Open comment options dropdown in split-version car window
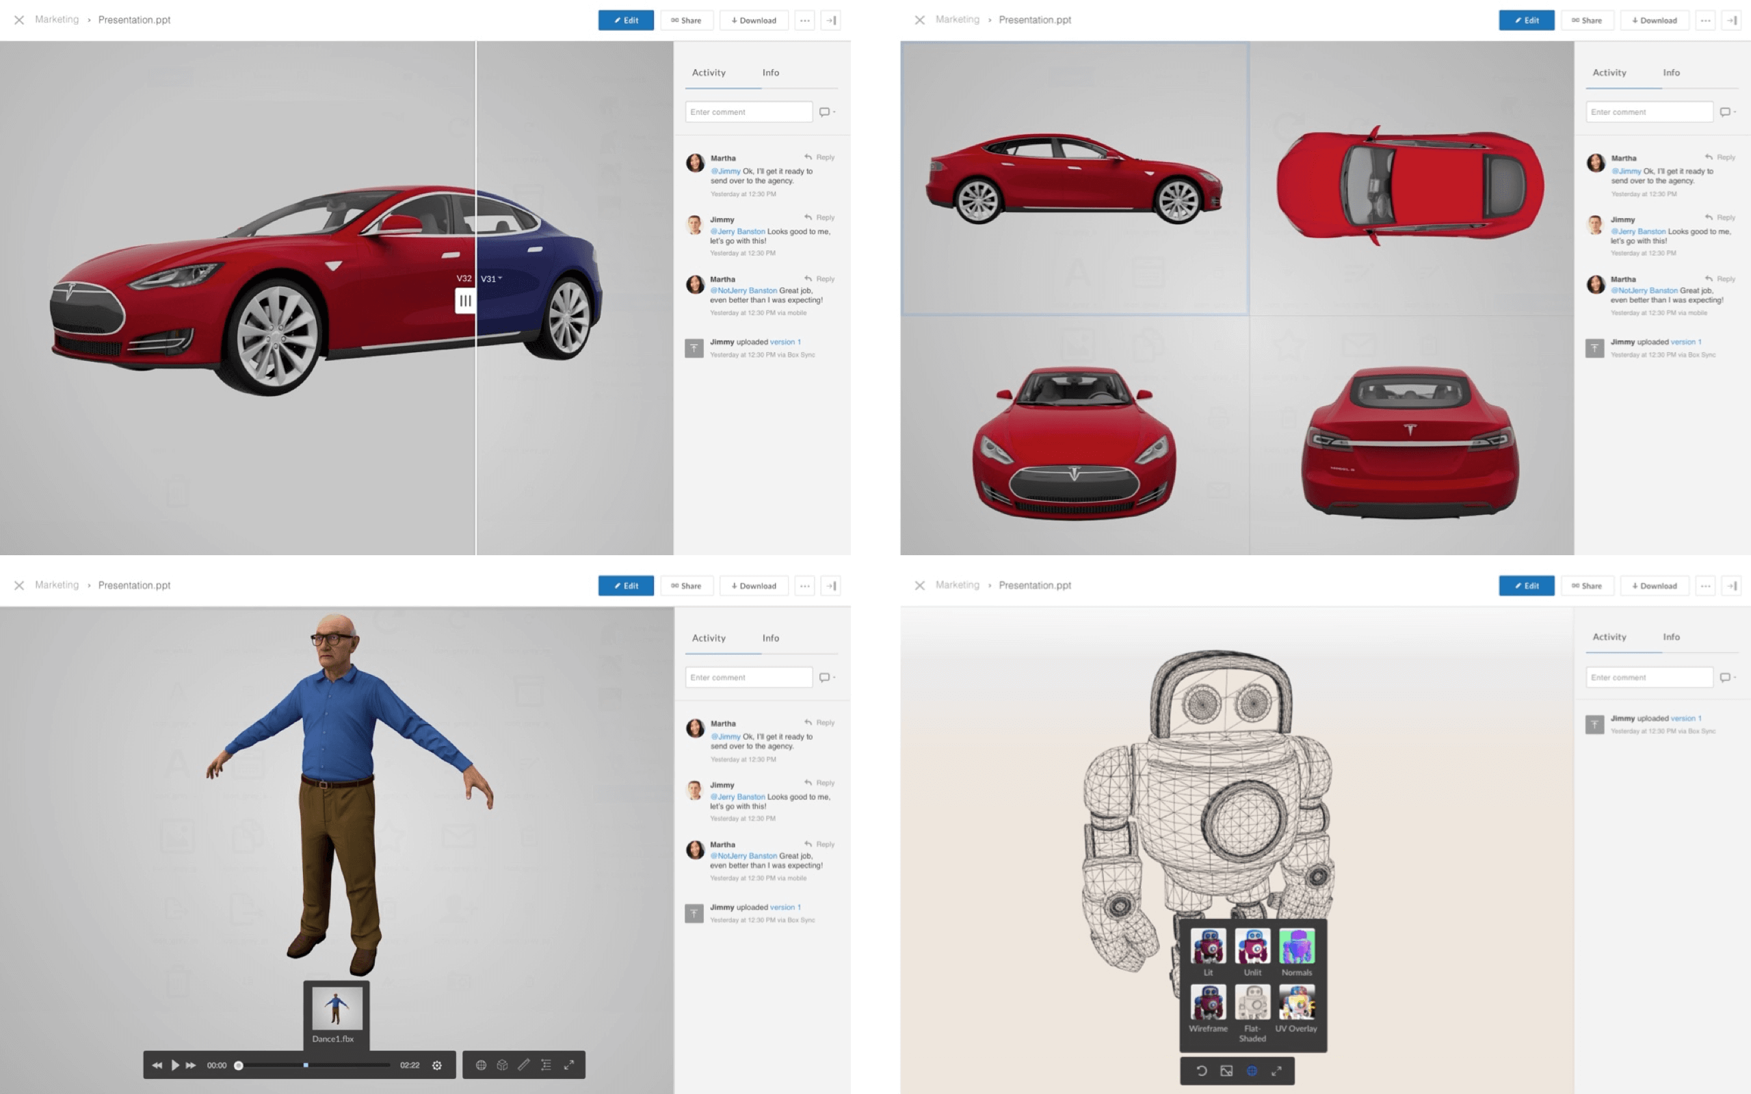This screenshot has width=1751, height=1094. click(827, 112)
